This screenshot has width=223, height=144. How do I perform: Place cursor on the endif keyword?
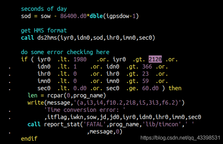click(29, 138)
